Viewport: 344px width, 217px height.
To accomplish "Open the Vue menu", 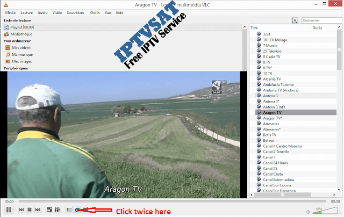I will tap(107, 13).
